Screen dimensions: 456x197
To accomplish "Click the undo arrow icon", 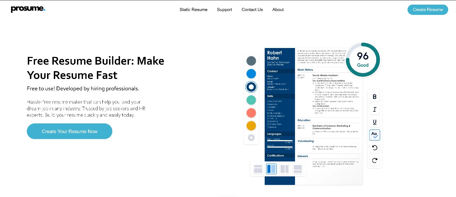I will (374, 148).
